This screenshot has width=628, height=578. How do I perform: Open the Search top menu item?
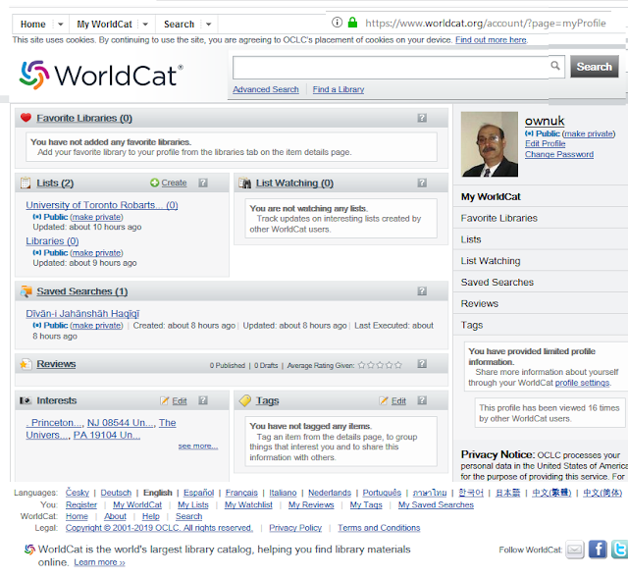point(179,24)
